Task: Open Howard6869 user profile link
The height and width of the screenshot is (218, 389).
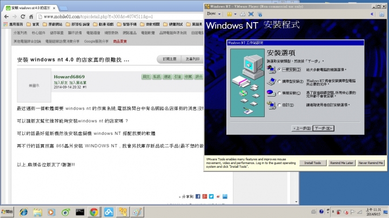Action: pyautogui.click(x=69, y=77)
